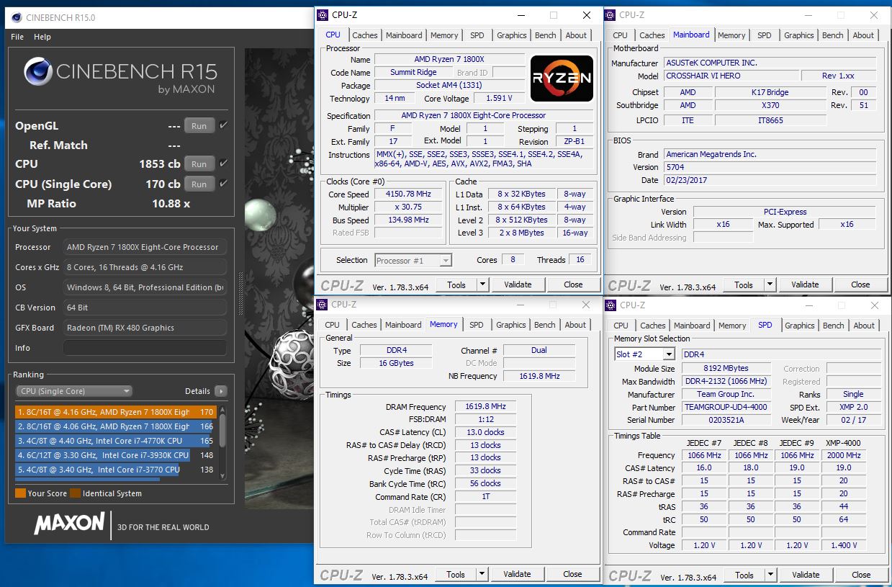Click the CPU-Z title icon in the Mainboard tab window
The height and width of the screenshot is (587, 892).
(x=611, y=14)
